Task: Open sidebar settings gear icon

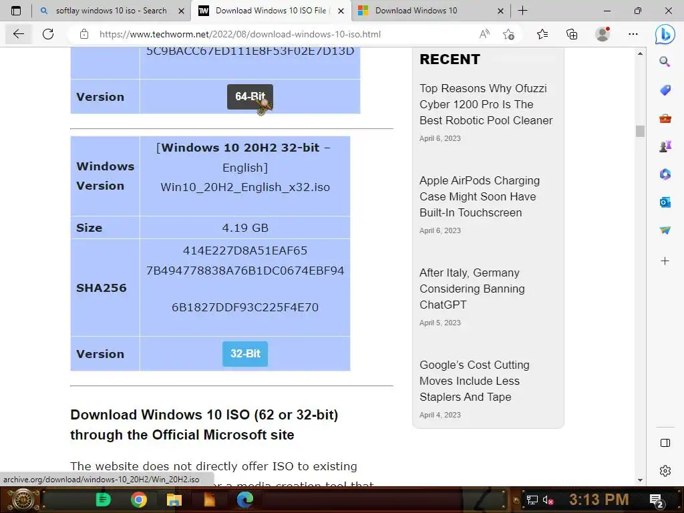Action: pyautogui.click(x=665, y=471)
